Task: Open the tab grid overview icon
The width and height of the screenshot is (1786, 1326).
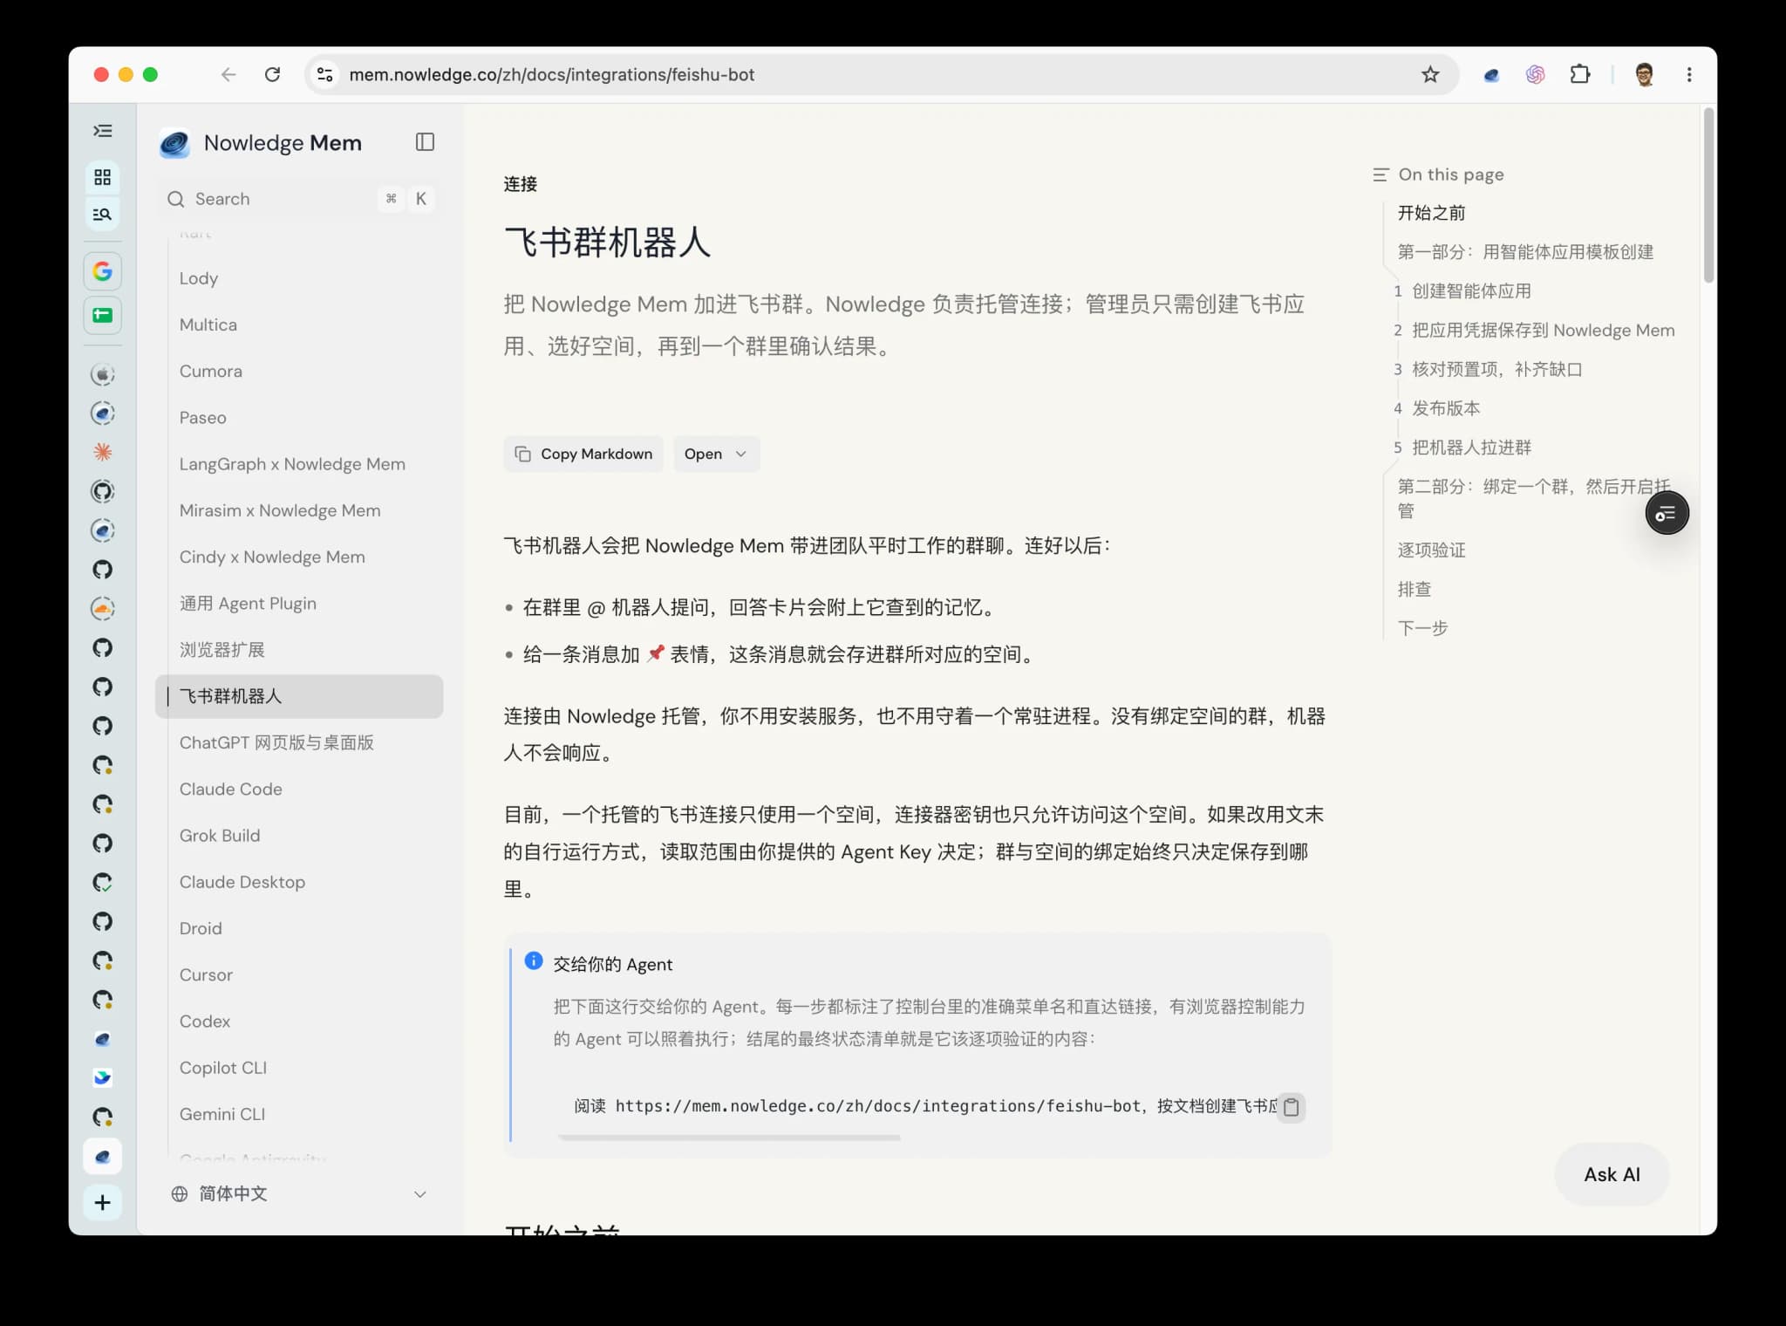Action: (x=103, y=177)
